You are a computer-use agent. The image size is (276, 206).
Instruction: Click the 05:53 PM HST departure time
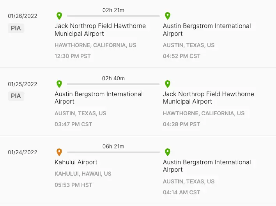pyautogui.click(x=74, y=185)
